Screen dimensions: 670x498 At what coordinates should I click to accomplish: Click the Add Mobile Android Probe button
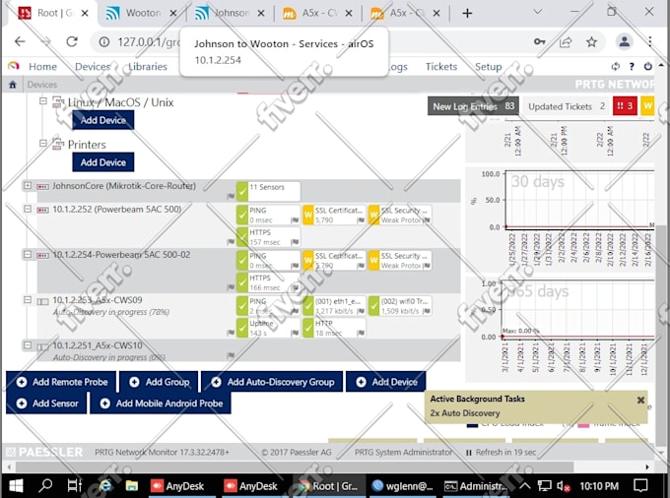point(161,403)
